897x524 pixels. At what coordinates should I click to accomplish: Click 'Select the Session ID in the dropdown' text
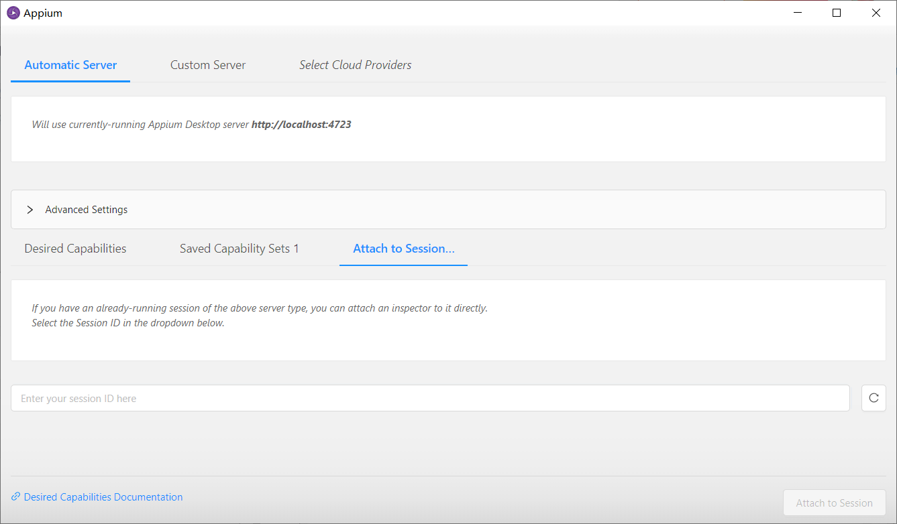click(128, 323)
